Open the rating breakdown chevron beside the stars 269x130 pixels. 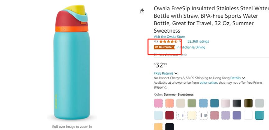pos(181,41)
